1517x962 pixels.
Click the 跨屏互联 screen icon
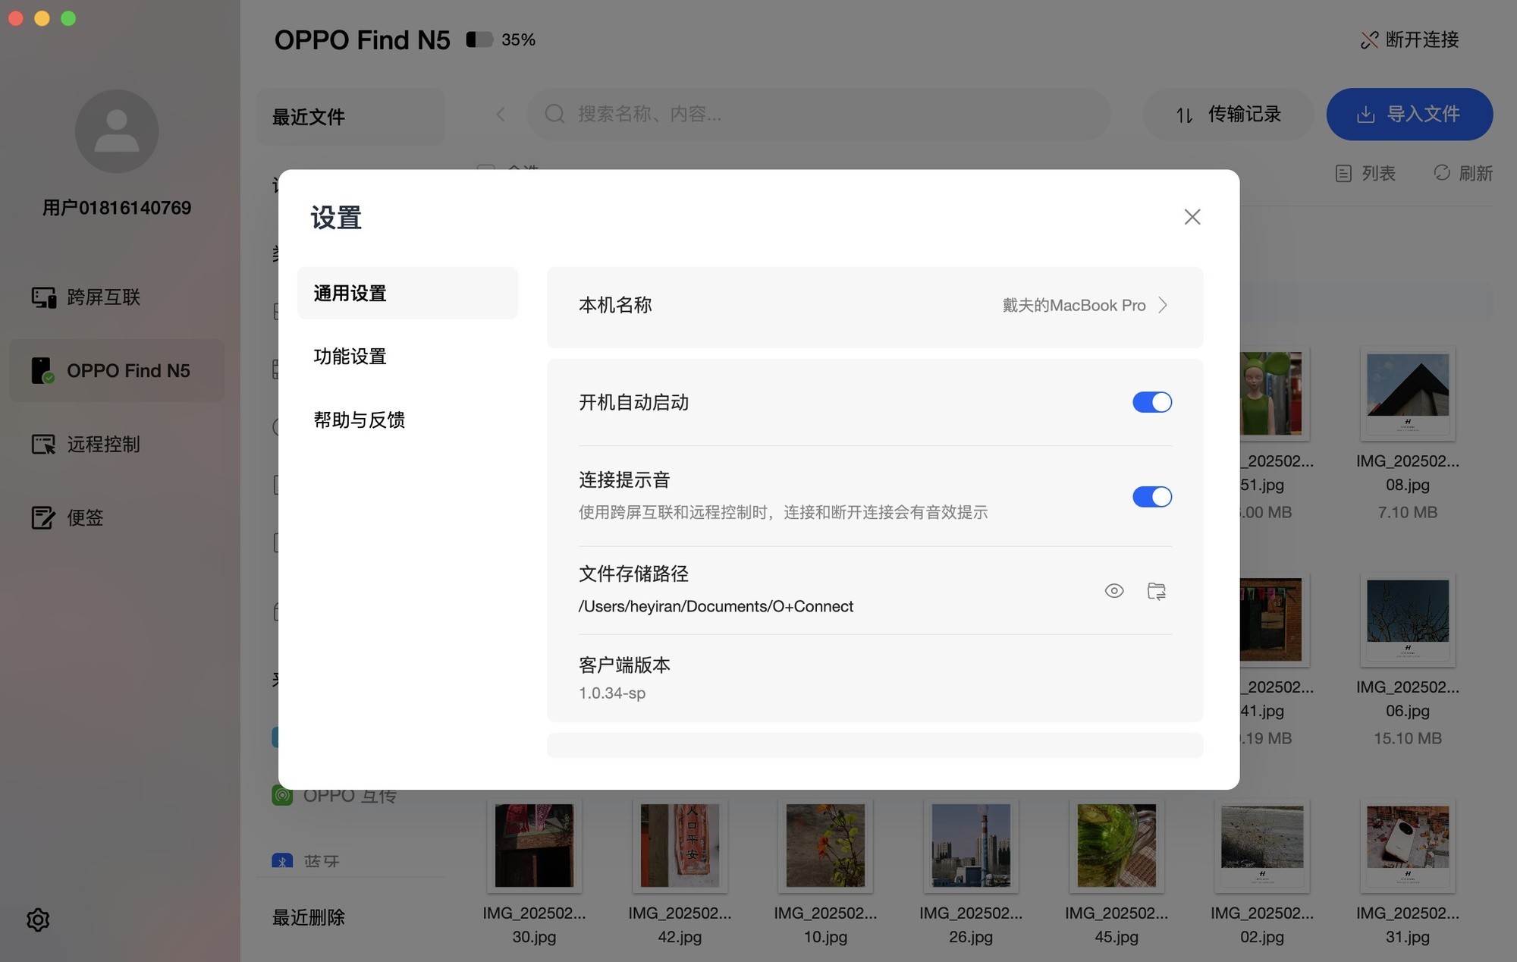click(43, 297)
